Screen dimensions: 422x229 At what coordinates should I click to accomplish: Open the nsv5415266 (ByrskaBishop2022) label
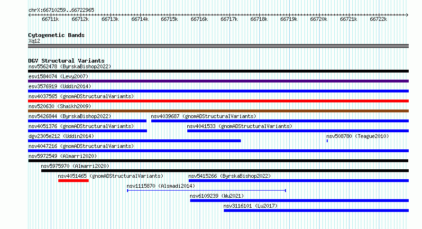pyautogui.click(x=229, y=176)
